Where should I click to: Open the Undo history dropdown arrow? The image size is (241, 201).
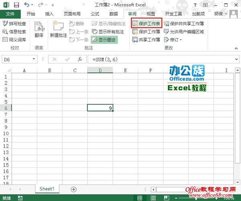(x=32, y=5)
